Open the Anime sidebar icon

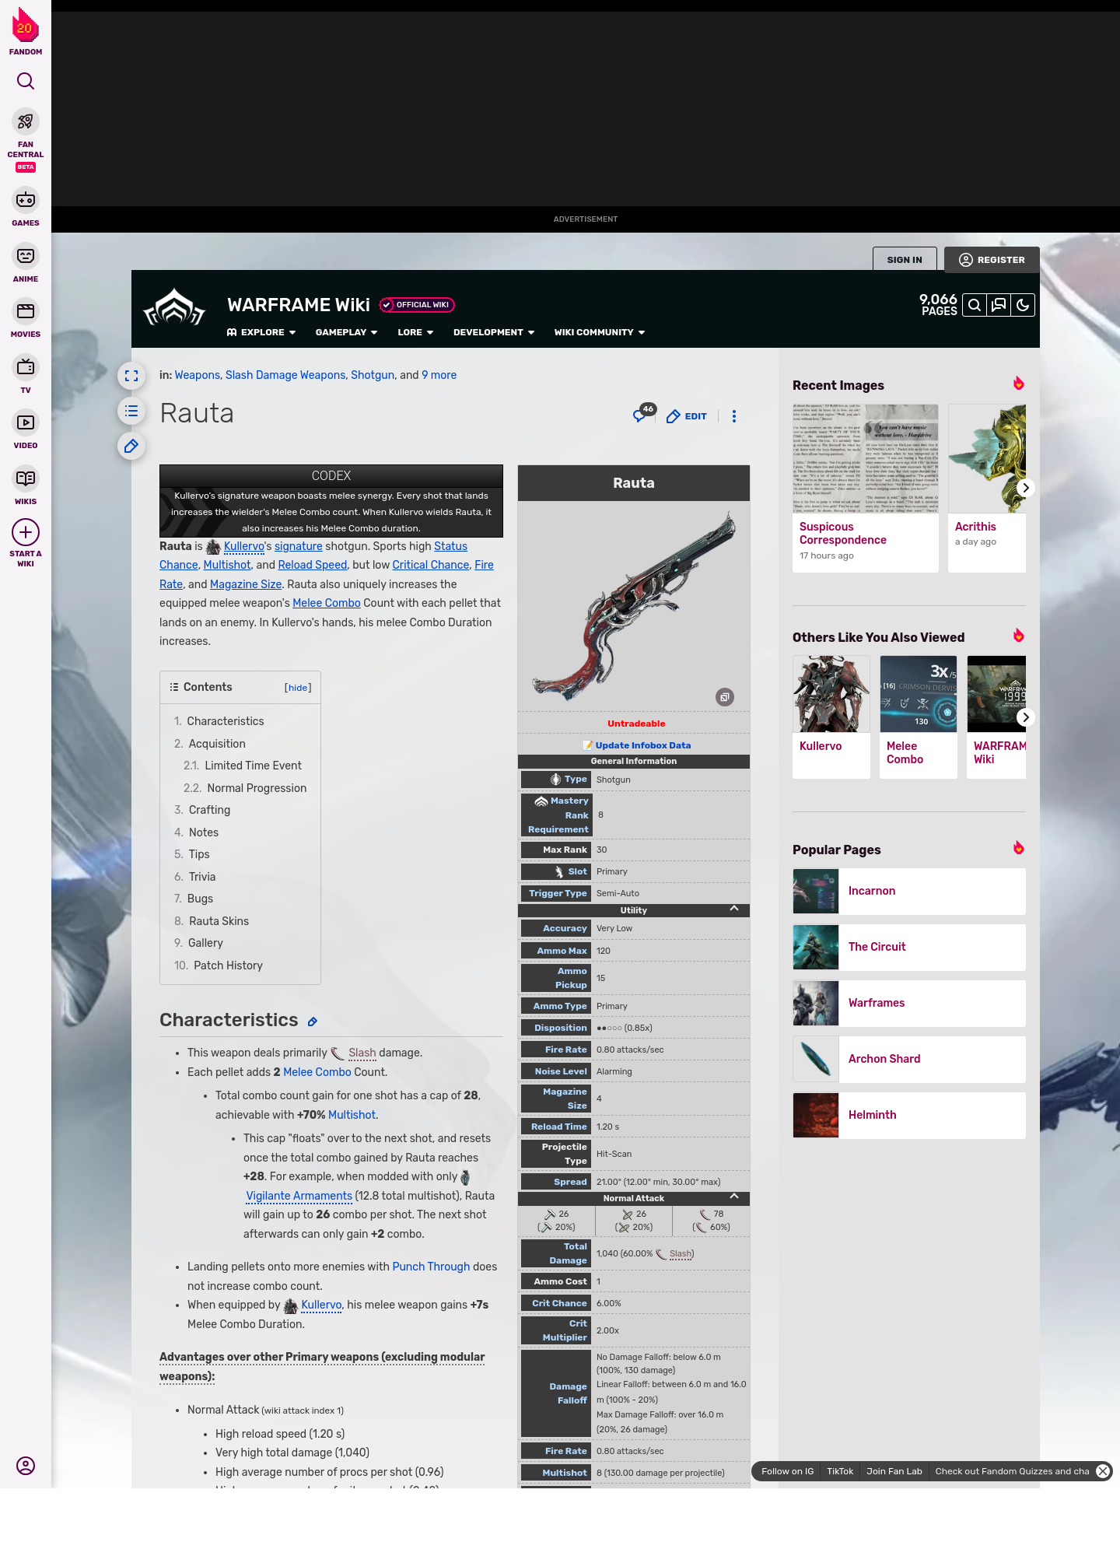26,256
